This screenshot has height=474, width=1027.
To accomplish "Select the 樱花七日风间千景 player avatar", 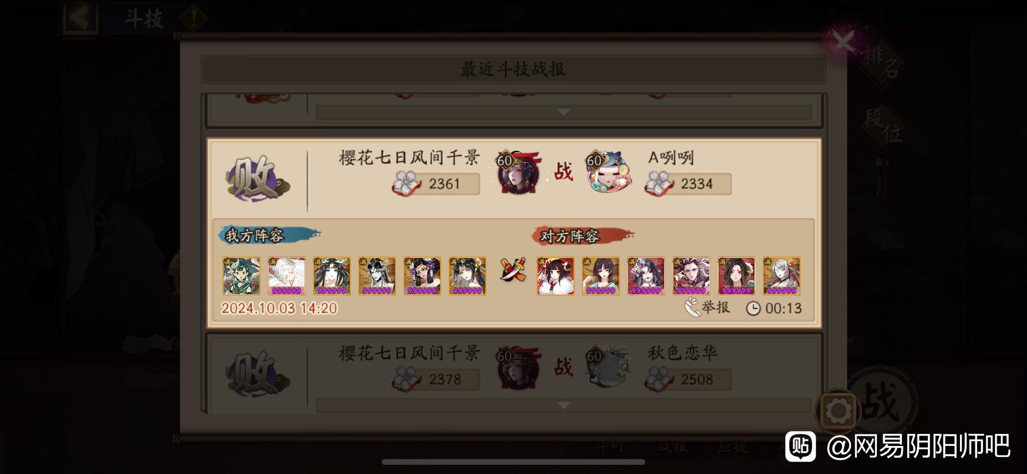I will point(518,172).
